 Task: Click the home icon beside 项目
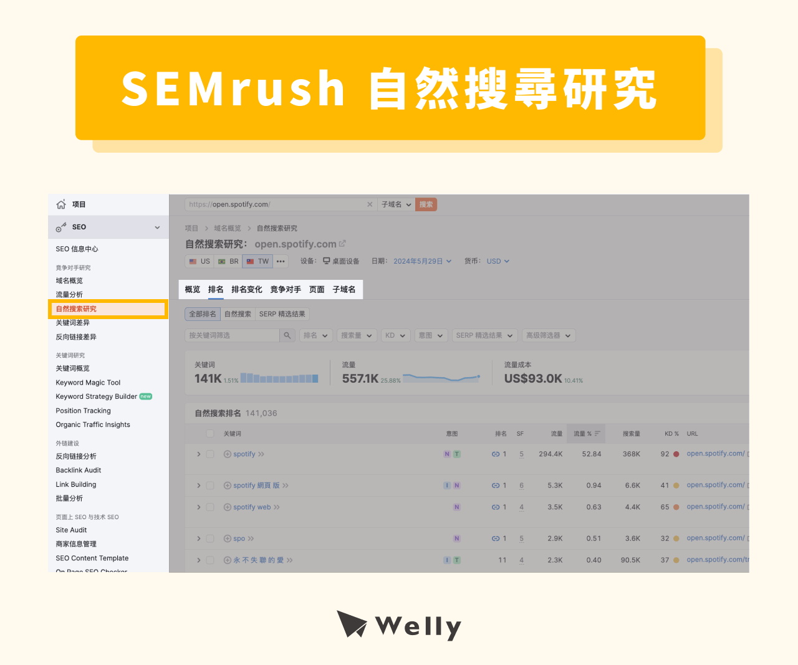61,204
